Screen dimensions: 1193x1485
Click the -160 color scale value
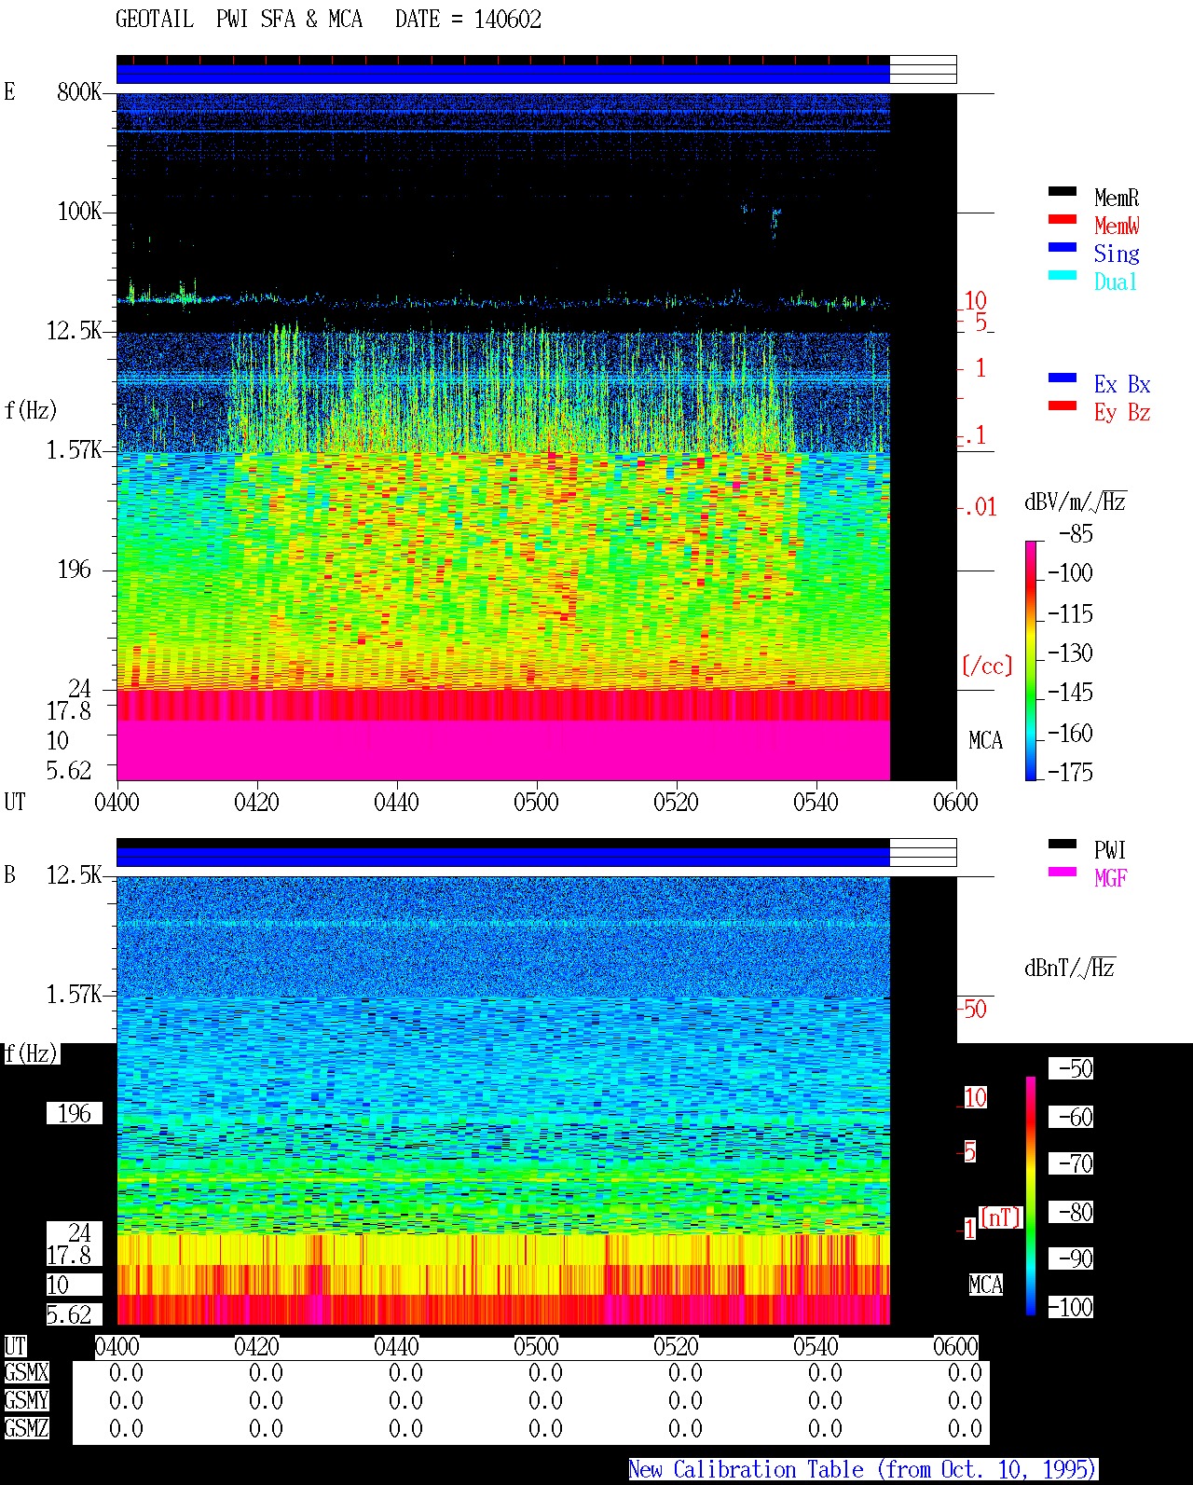[x=1070, y=734]
